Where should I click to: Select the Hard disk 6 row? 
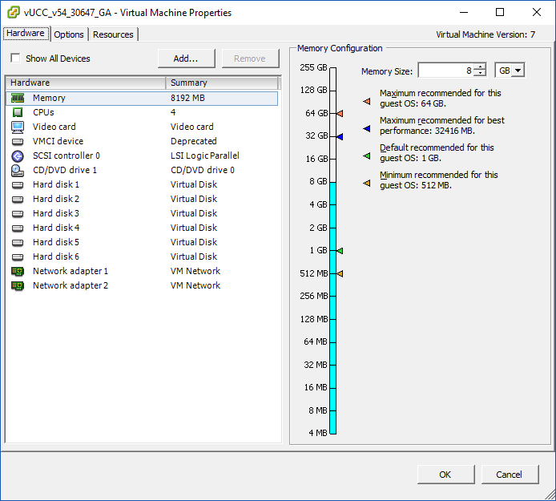click(x=142, y=257)
